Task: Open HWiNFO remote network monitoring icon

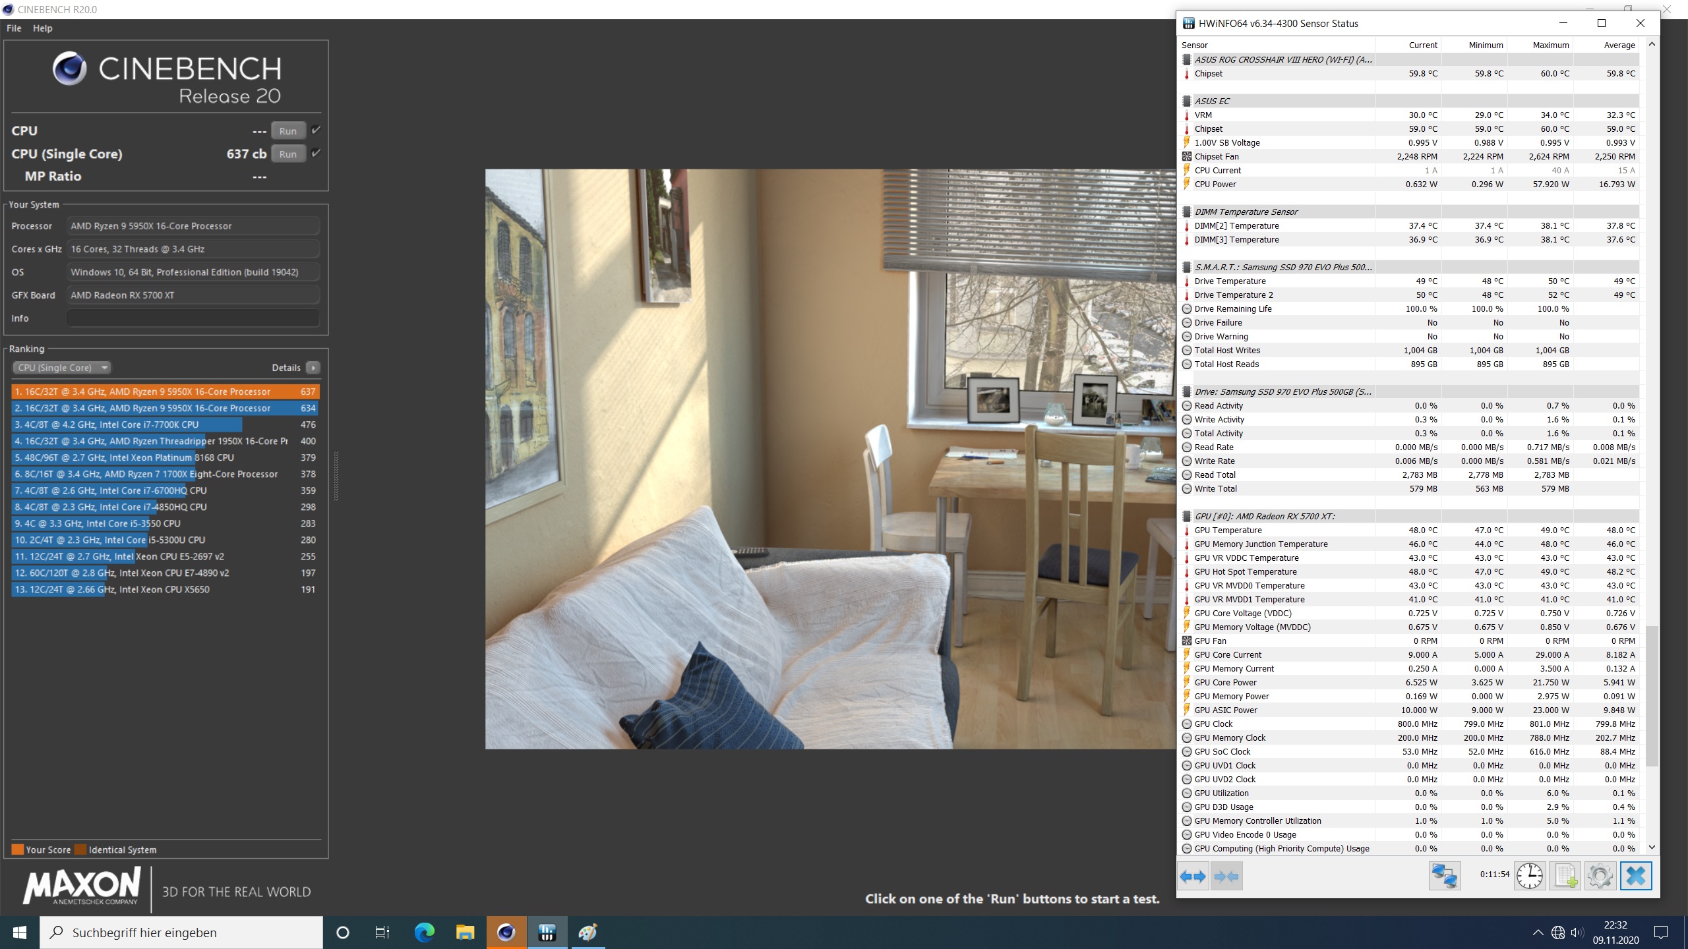Action: [1444, 877]
